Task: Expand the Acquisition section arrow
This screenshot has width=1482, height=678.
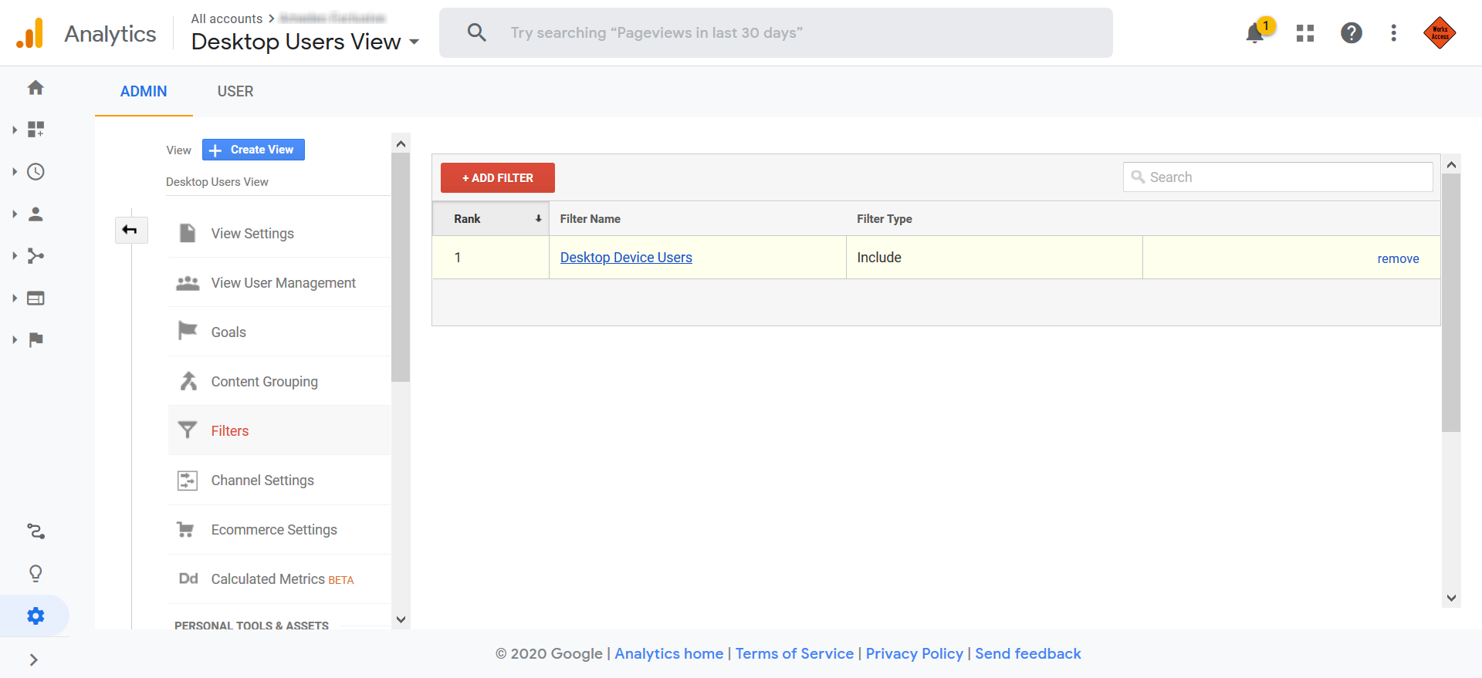Action: point(15,255)
